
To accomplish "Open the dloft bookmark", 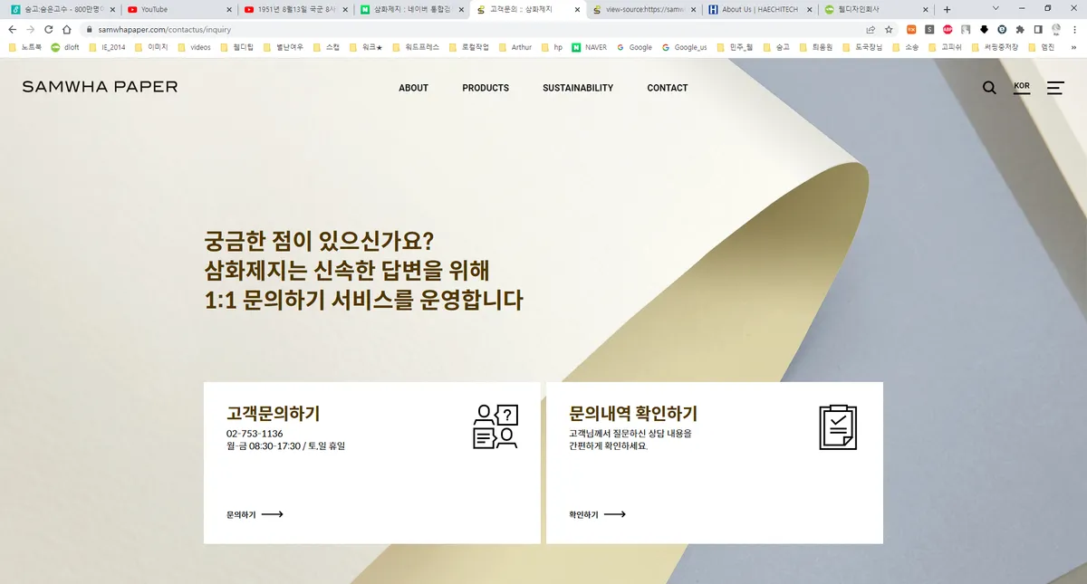I will pyautogui.click(x=65, y=47).
